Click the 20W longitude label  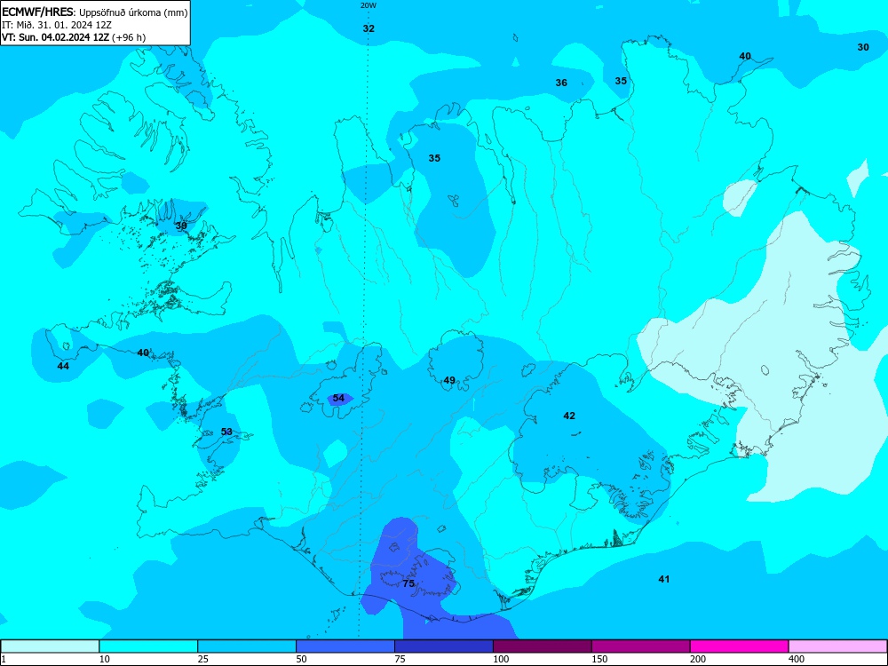pyautogui.click(x=369, y=5)
